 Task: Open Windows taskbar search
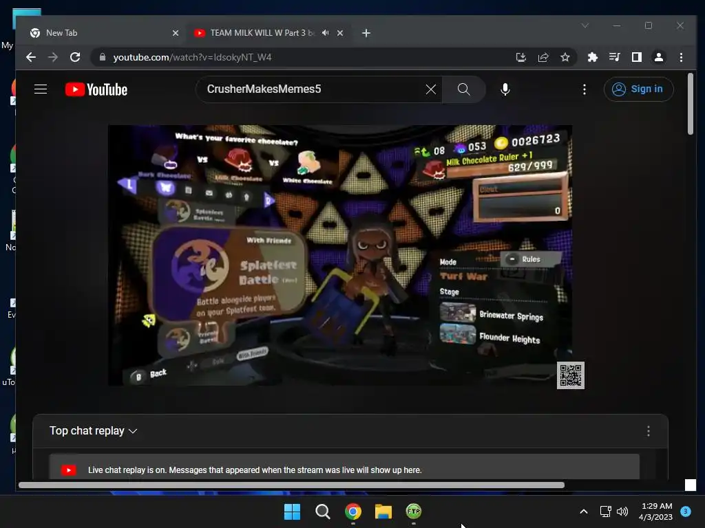(322, 511)
